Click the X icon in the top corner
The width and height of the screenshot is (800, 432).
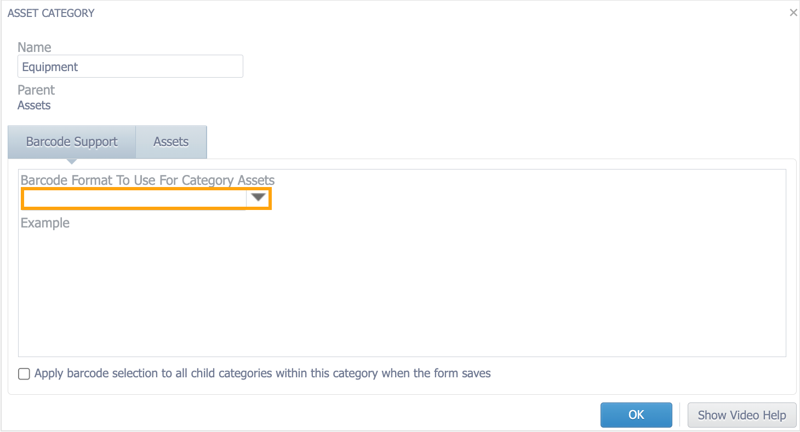(x=793, y=12)
